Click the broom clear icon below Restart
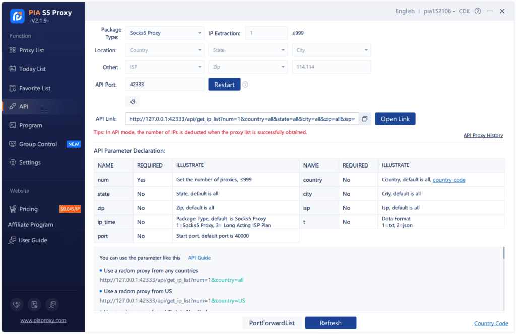This screenshot has height=334, width=516. [x=132, y=101]
